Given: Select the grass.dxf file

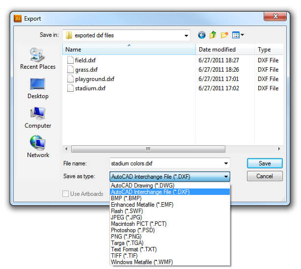Looking at the screenshot, I should [86, 70].
